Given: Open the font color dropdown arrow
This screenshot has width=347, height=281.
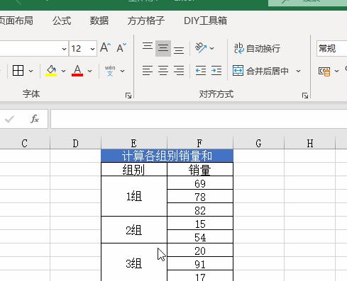Looking at the screenshot, I should pyautogui.click(x=89, y=71).
